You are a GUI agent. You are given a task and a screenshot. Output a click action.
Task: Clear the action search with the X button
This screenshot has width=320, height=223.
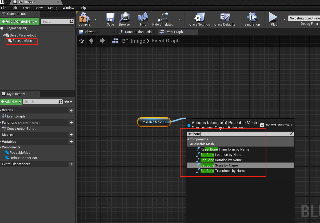point(291,134)
